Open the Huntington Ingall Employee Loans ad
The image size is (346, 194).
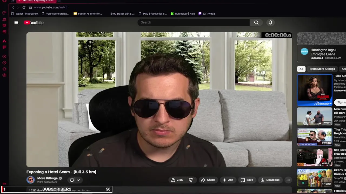323,52
